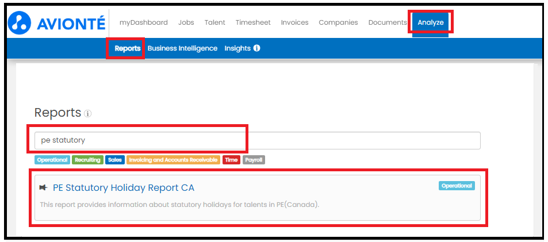Go to the Talent section
Viewport: 548px width, 242px height.
coord(215,22)
